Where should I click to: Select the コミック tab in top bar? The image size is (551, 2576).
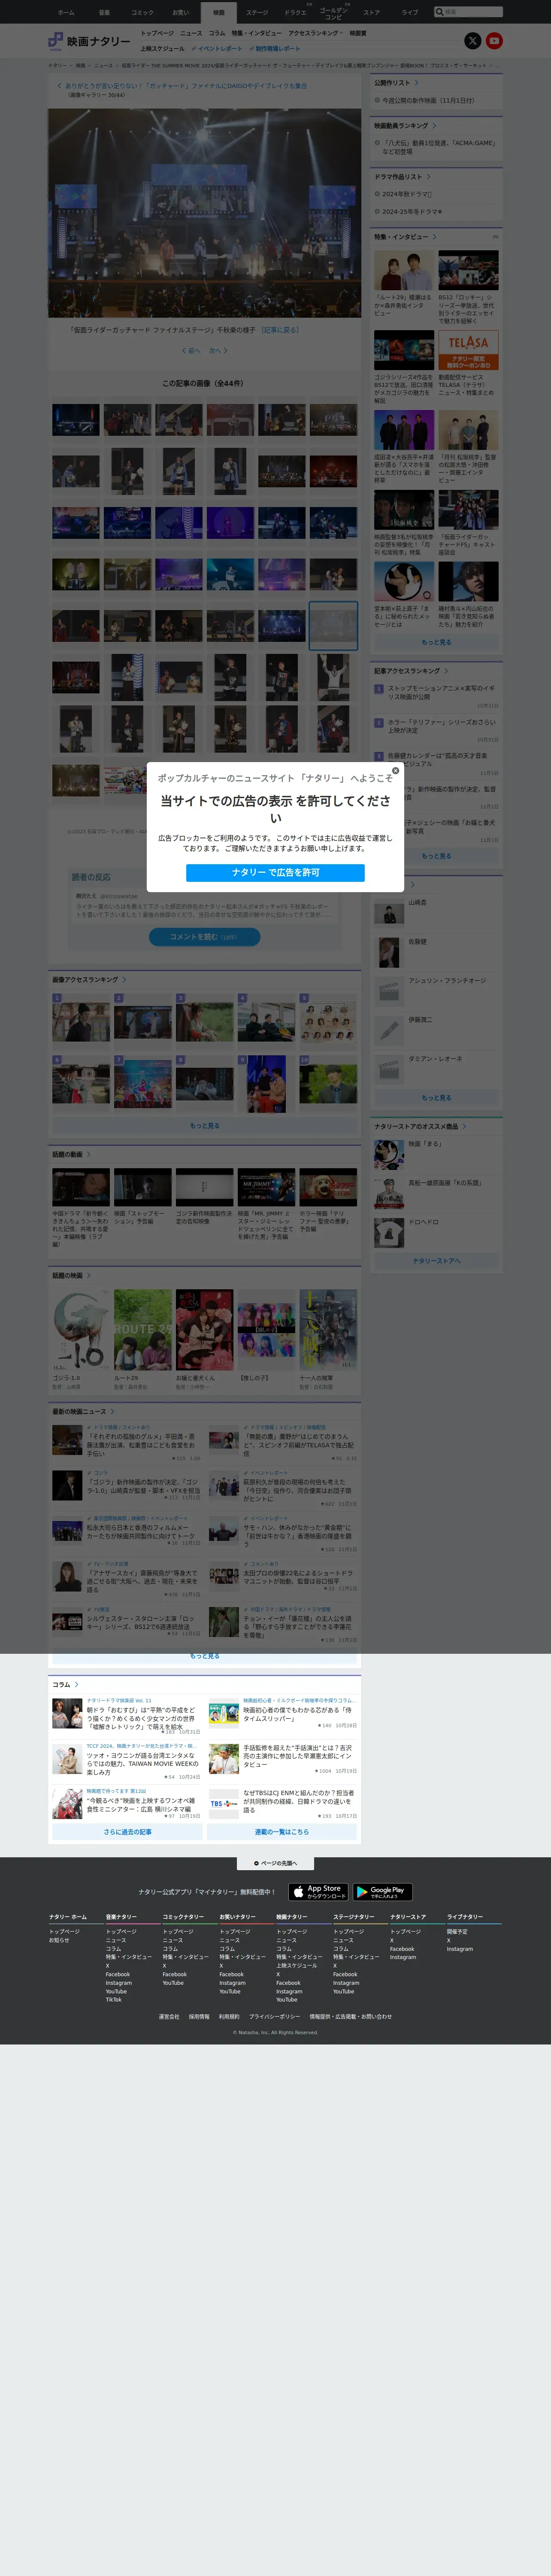click(142, 12)
